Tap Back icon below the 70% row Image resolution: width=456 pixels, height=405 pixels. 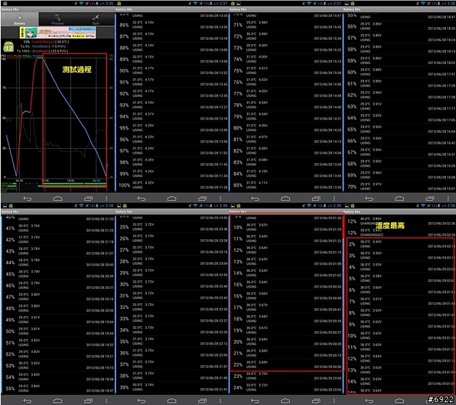(x=369, y=199)
